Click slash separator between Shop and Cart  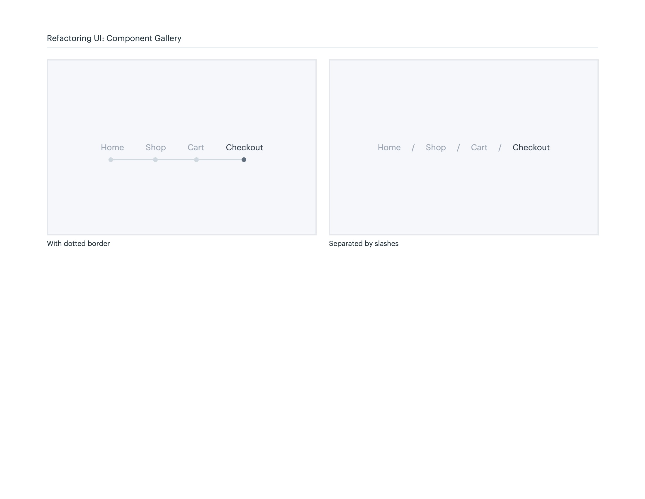(x=458, y=147)
